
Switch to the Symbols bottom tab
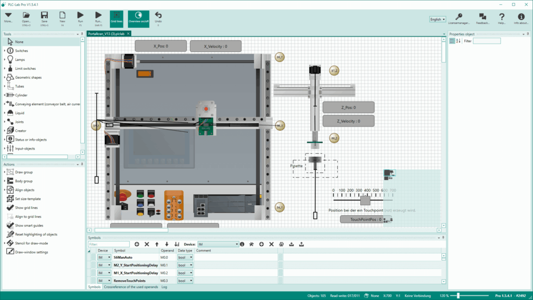pyautogui.click(x=94, y=287)
